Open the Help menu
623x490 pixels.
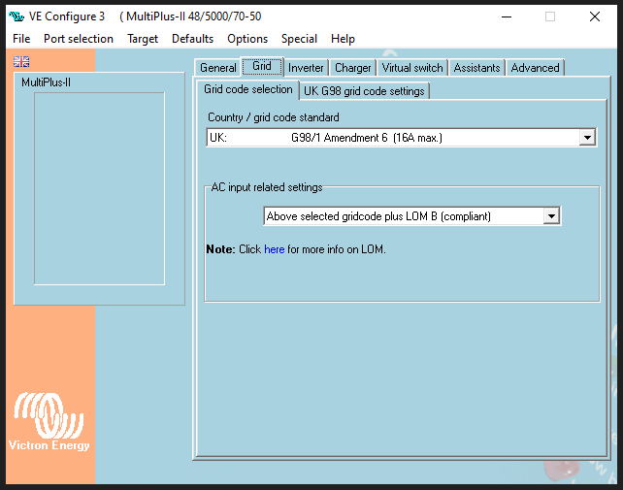tap(343, 39)
